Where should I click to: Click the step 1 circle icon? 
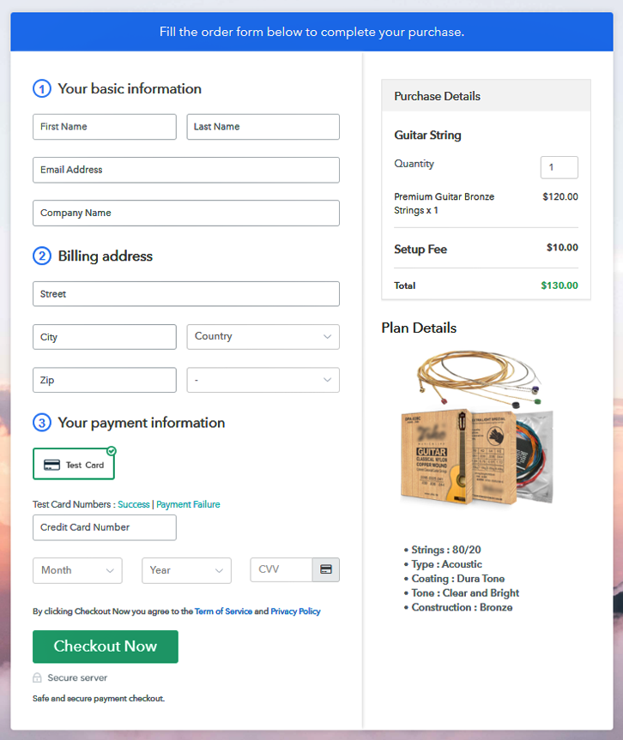coord(42,88)
